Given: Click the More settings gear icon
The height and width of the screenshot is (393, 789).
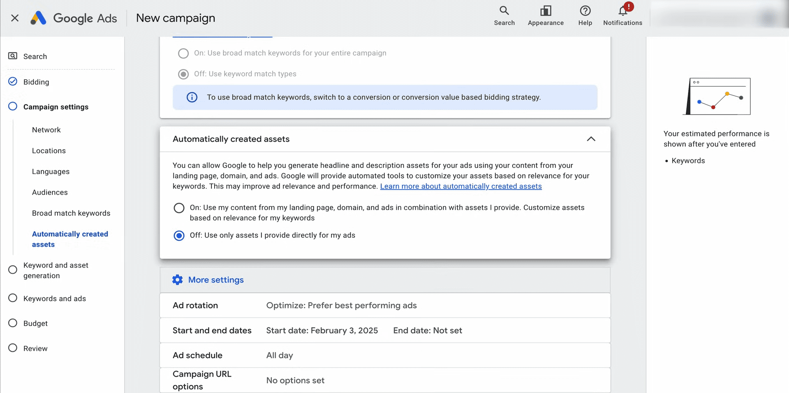Looking at the screenshot, I should click(x=177, y=280).
